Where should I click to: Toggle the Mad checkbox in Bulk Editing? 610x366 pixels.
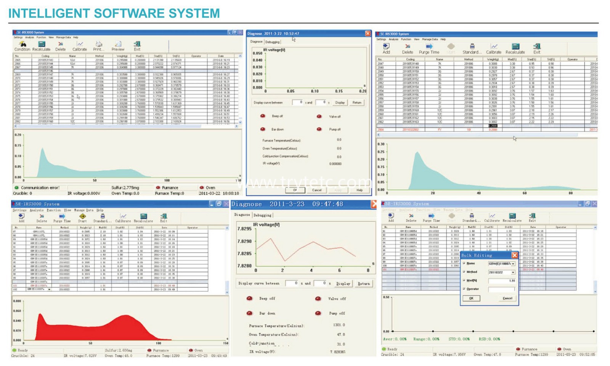point(464,280)
